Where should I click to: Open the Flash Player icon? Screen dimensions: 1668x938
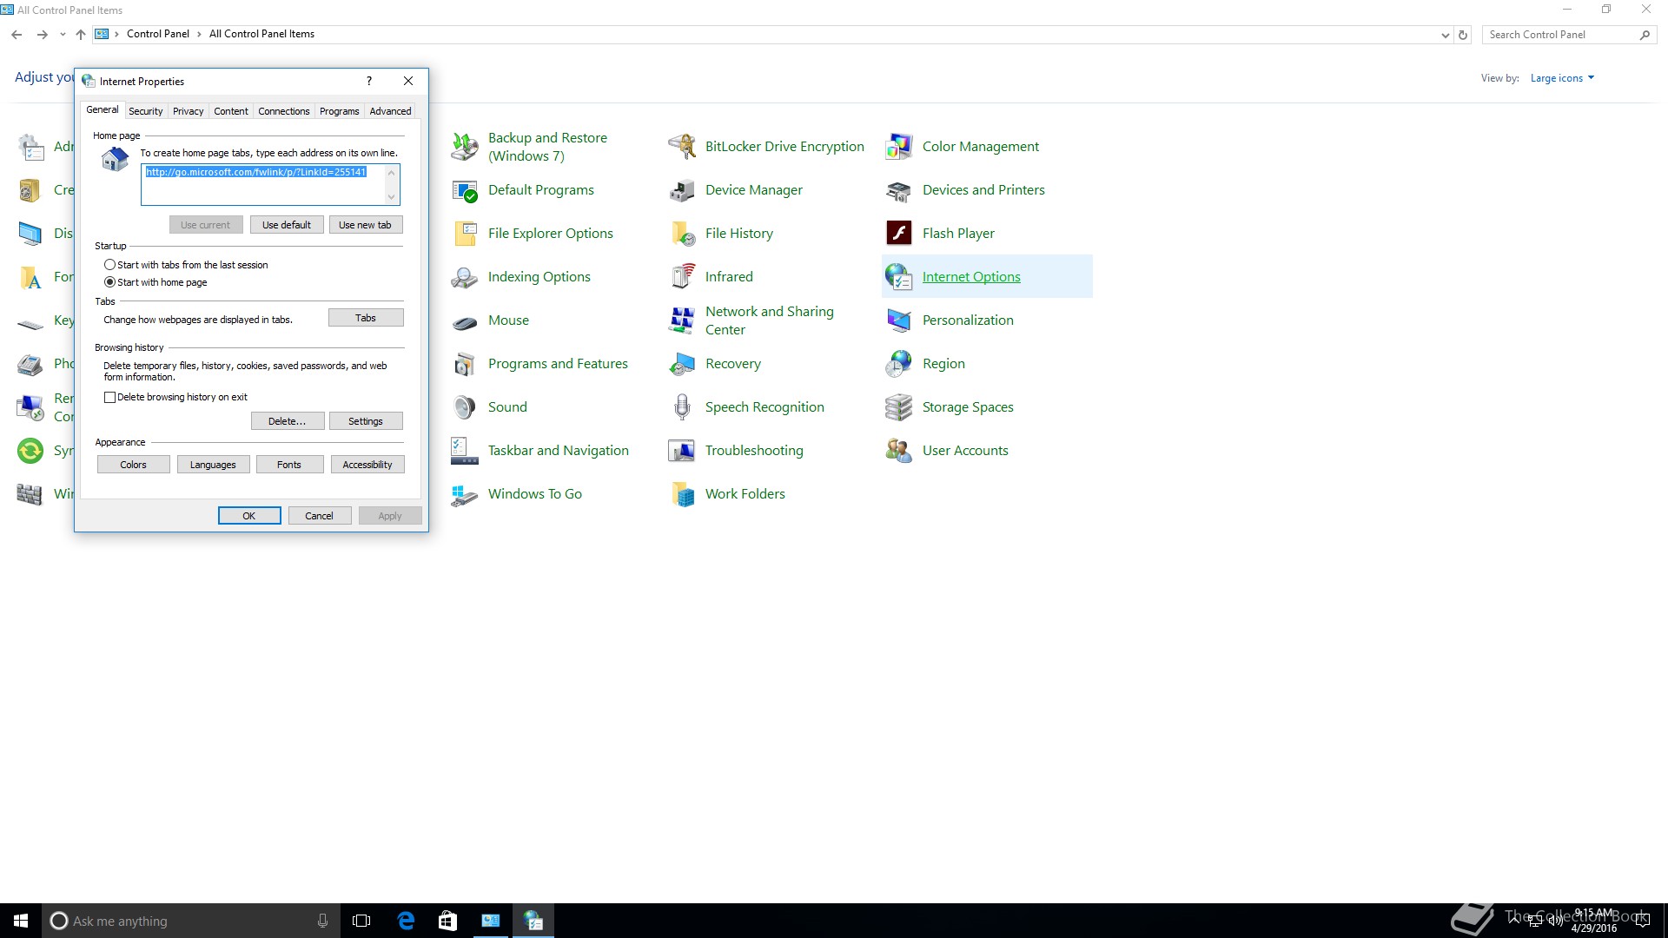pyautogui.click(x=898, y=233)
